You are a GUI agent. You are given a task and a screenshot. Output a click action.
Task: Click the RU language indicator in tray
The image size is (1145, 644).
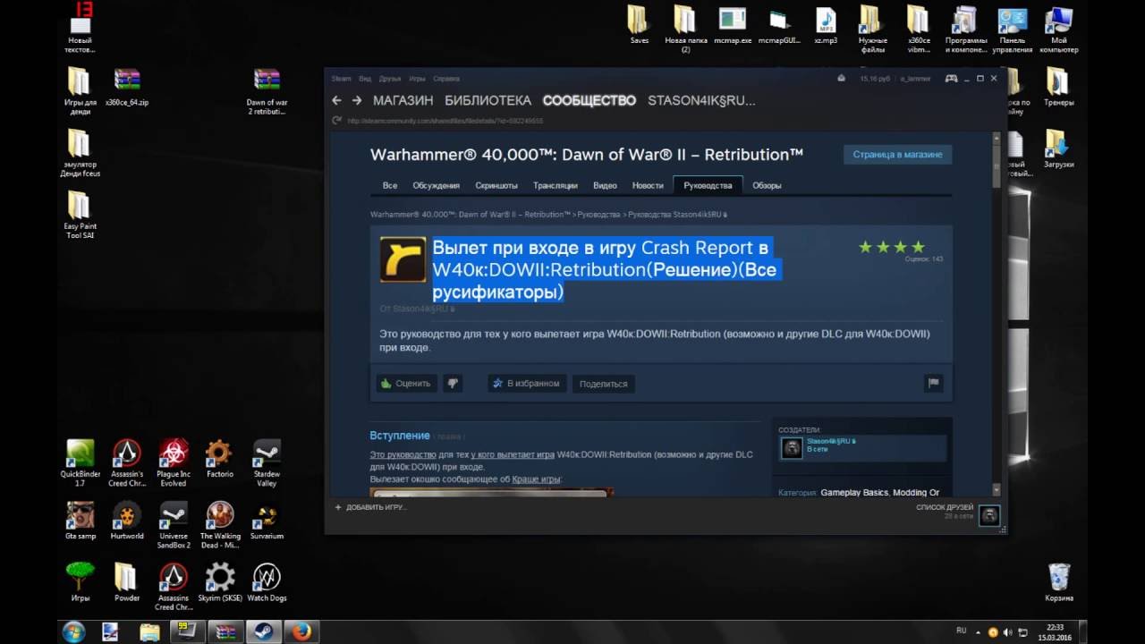(962, 631)
